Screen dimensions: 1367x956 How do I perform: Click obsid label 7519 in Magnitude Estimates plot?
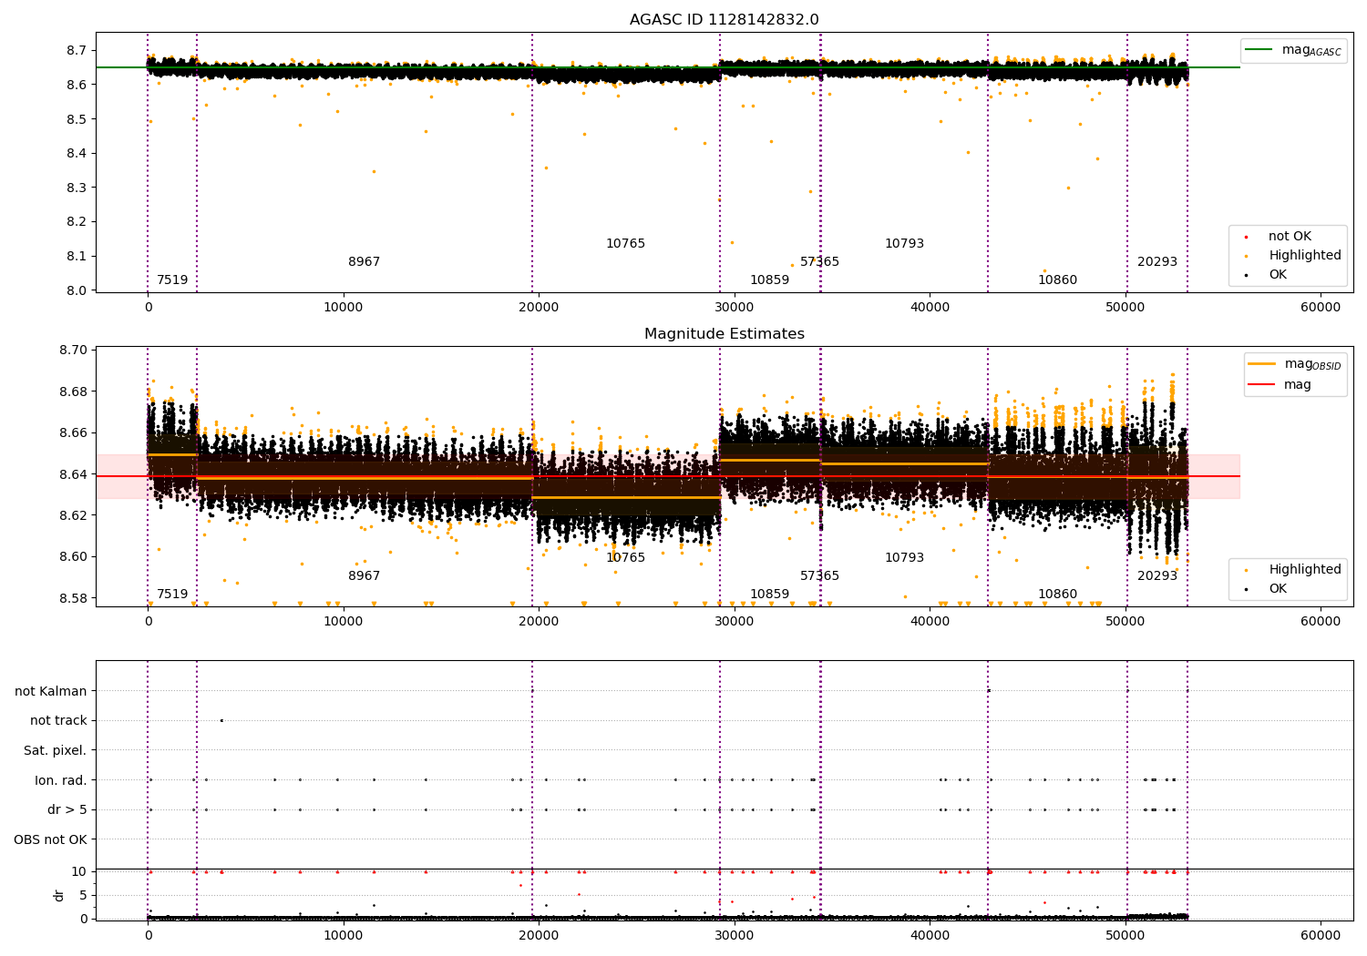pos(172,595)
